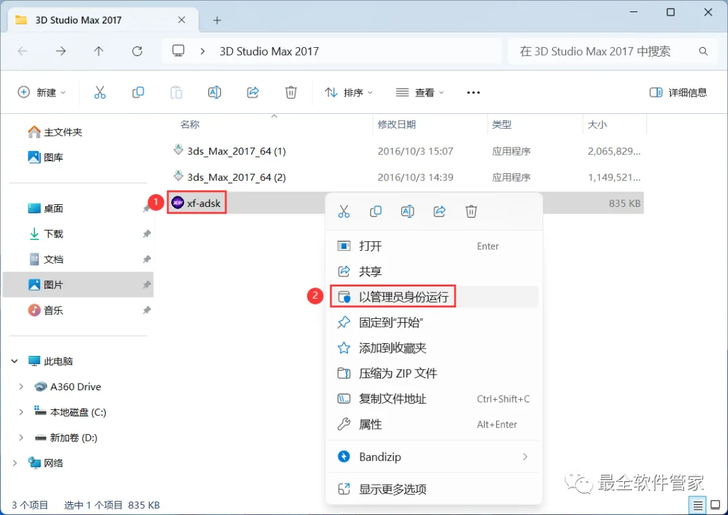
Task: Click the Share icon in the toolbar
Action: pyautogui.click(x=253, y=92)
